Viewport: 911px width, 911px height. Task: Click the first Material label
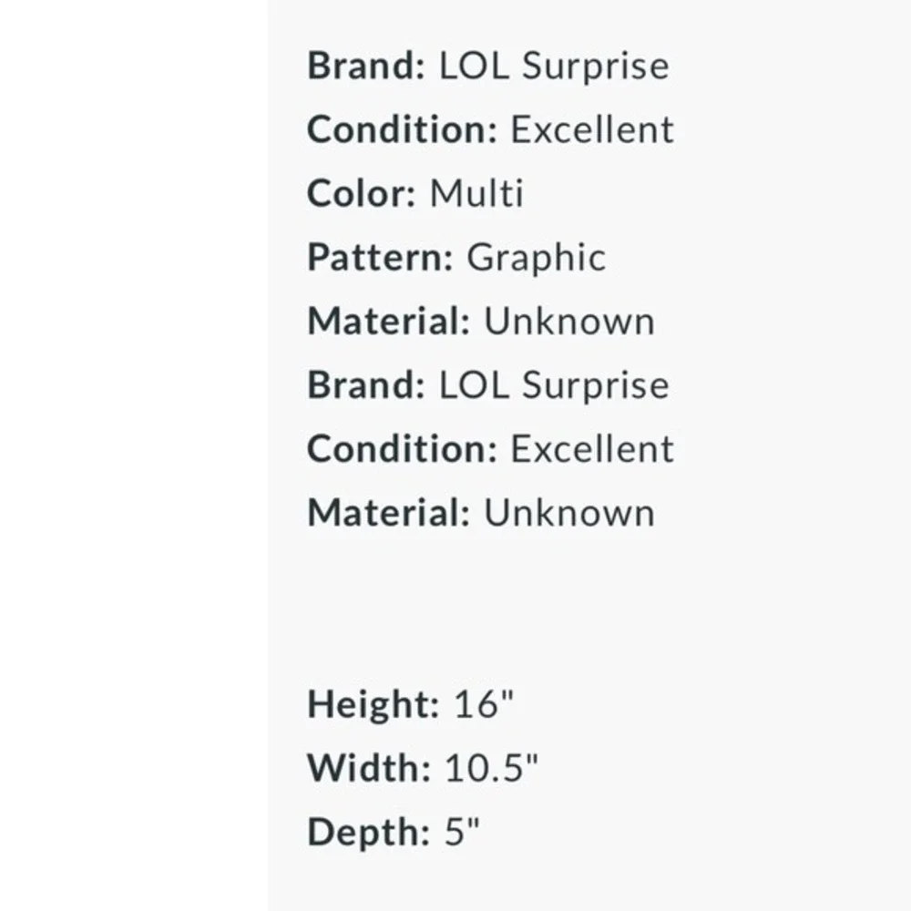(389, 322)
